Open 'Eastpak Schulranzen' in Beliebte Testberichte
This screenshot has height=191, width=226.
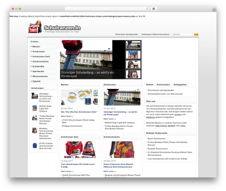tap(158, 149)
